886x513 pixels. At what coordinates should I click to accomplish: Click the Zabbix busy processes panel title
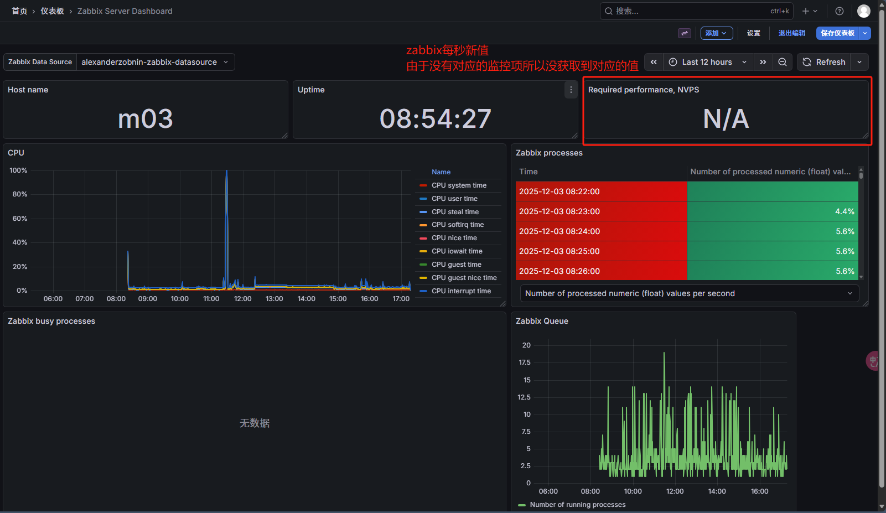51,321
